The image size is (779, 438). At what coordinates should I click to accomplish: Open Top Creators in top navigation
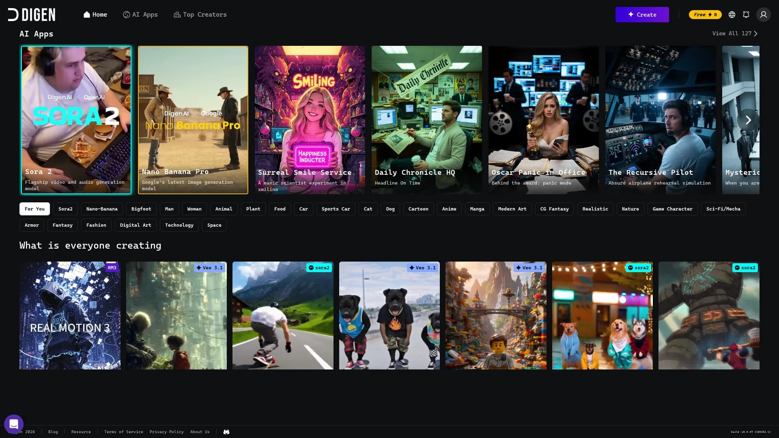click(200, 15)
